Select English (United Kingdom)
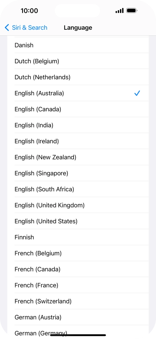 click(x=78, y=205)
